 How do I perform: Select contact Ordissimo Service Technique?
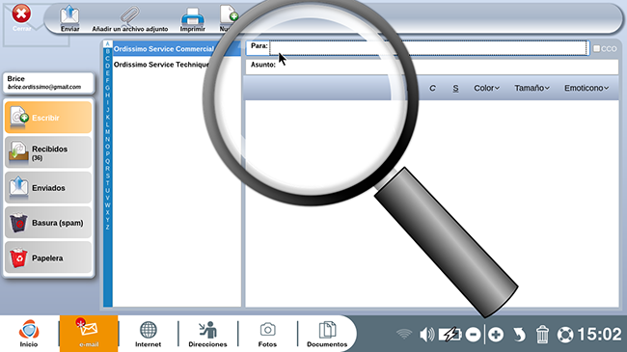pyautogui.click(x=161, y=65)
